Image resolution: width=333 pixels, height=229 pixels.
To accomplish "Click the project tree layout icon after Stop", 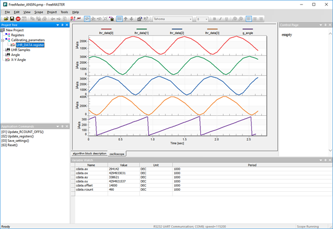I will click(x=24, y=19).
